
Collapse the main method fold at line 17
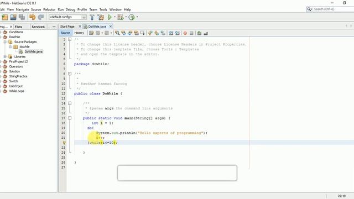pos(70,118)
